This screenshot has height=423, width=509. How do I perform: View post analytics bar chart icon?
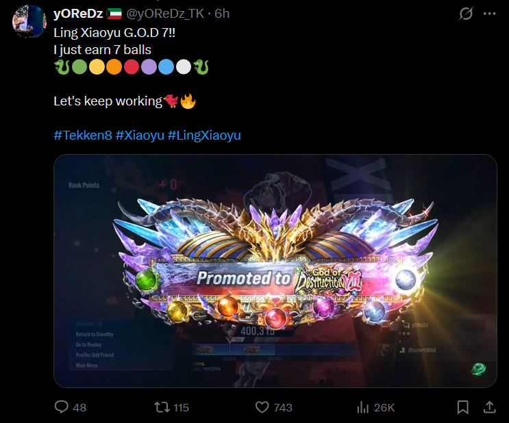point(363,407)
